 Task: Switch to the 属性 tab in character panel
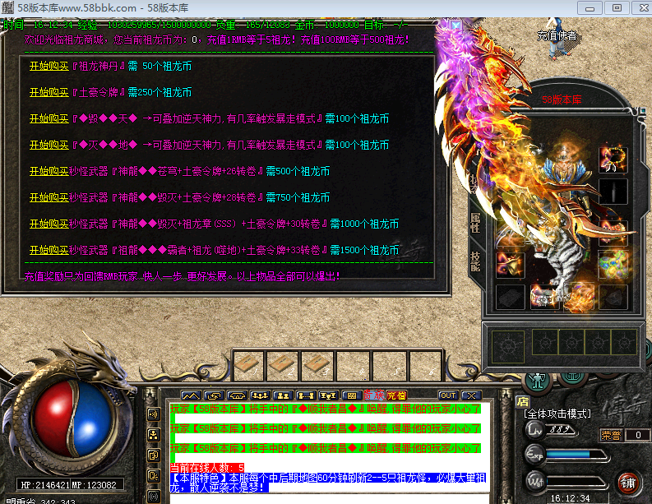point(475,223)
